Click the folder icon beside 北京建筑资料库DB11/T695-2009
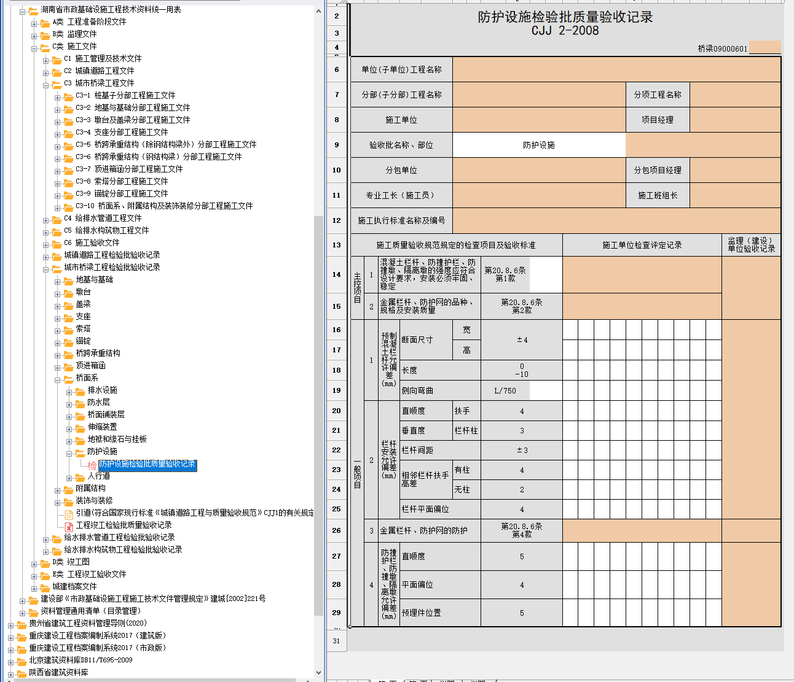This screenshot has height=682, width=794. (x=22, y=661)
